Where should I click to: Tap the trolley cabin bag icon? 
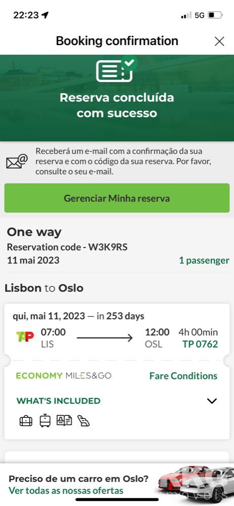pos(45,420)
